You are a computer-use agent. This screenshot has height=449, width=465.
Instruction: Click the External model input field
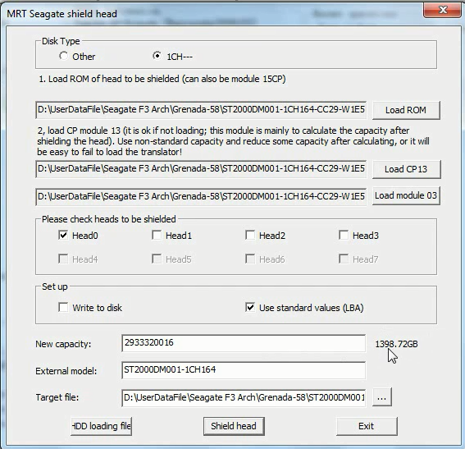tap(244, 370)
